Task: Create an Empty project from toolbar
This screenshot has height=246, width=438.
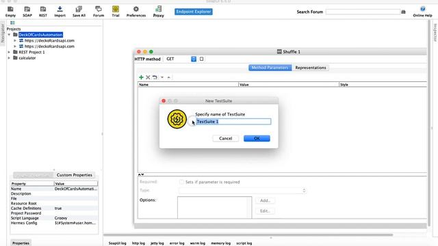Action: pyautogui.click(x=10, y=12)
